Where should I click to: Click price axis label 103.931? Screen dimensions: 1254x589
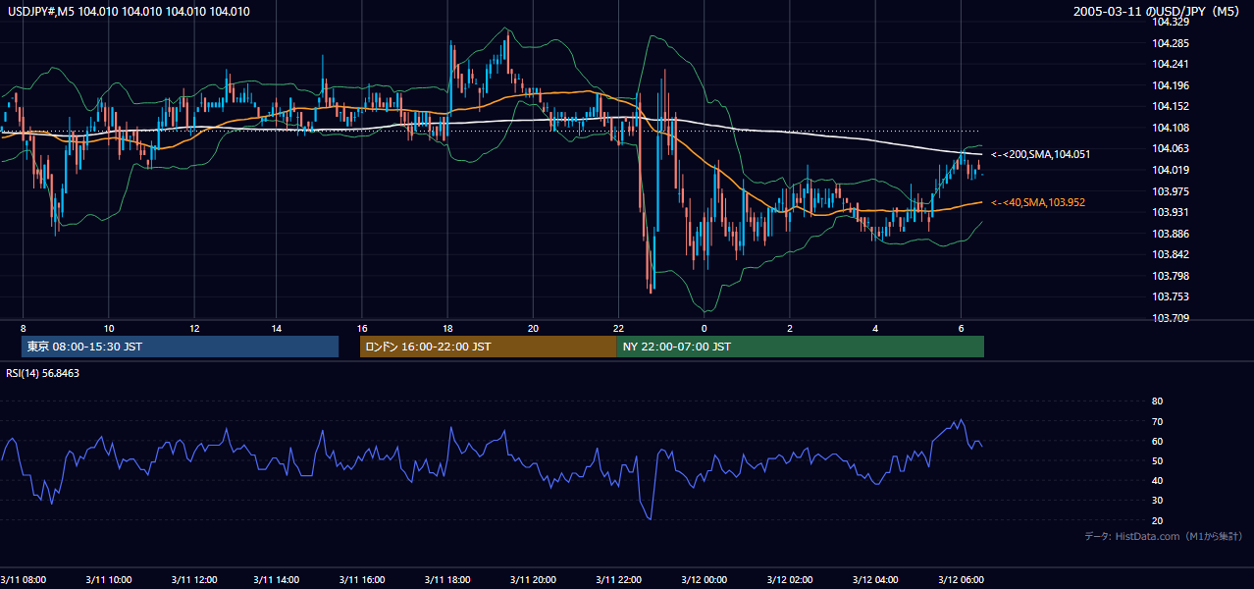tap(1171, 212)
